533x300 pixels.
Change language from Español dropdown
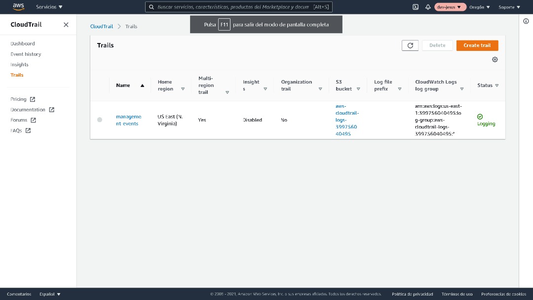pos(50,294)
